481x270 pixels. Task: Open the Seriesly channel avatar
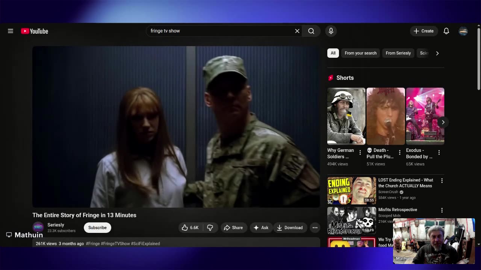38,228
